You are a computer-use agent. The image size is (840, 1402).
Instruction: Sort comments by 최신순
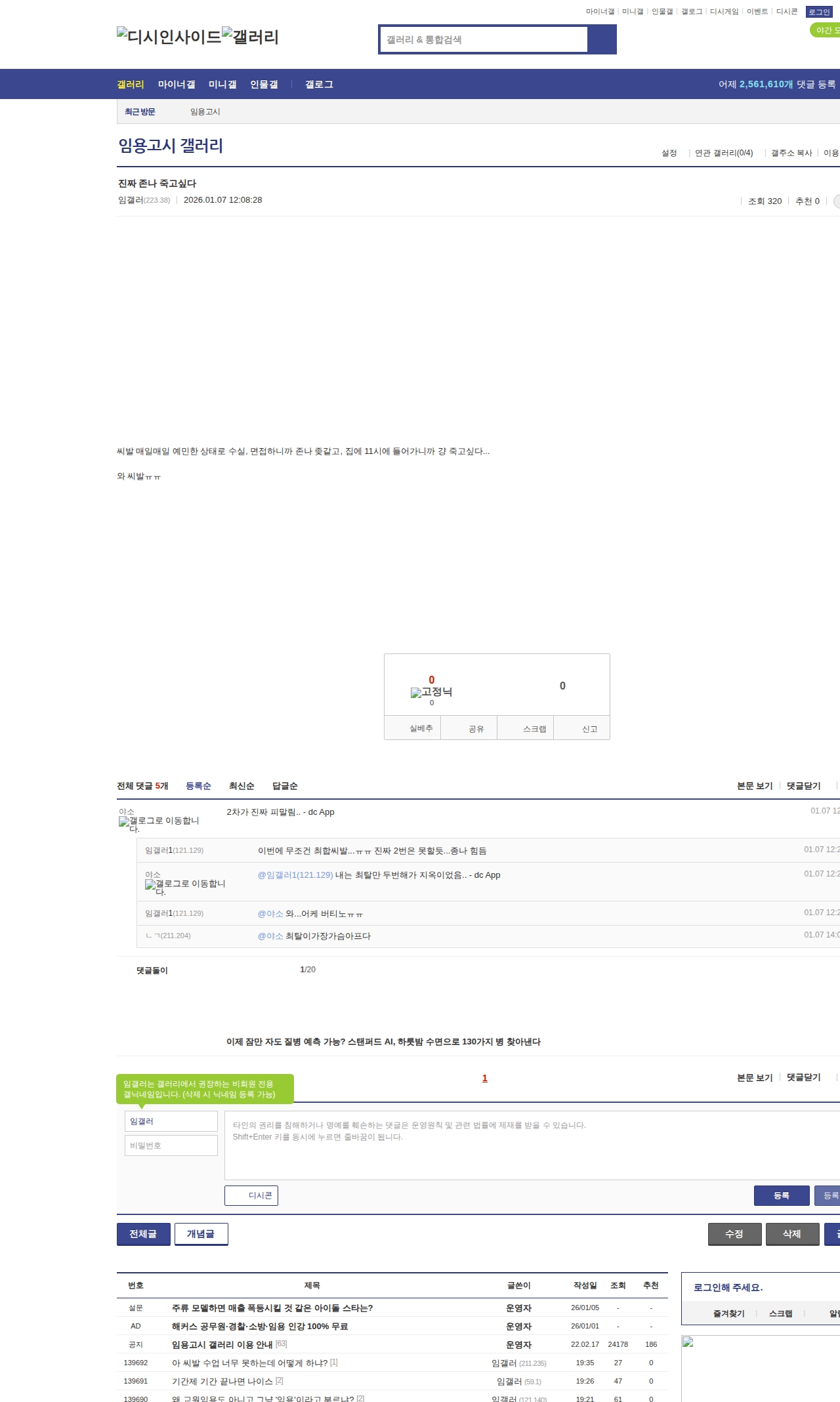pos(241,786)
